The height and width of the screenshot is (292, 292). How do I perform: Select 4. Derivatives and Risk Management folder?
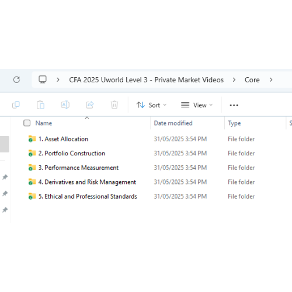pyautogui.click(x=87, y=182)
